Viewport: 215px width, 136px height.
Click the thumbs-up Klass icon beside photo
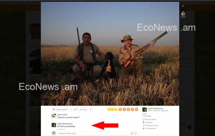pos(183,14)
